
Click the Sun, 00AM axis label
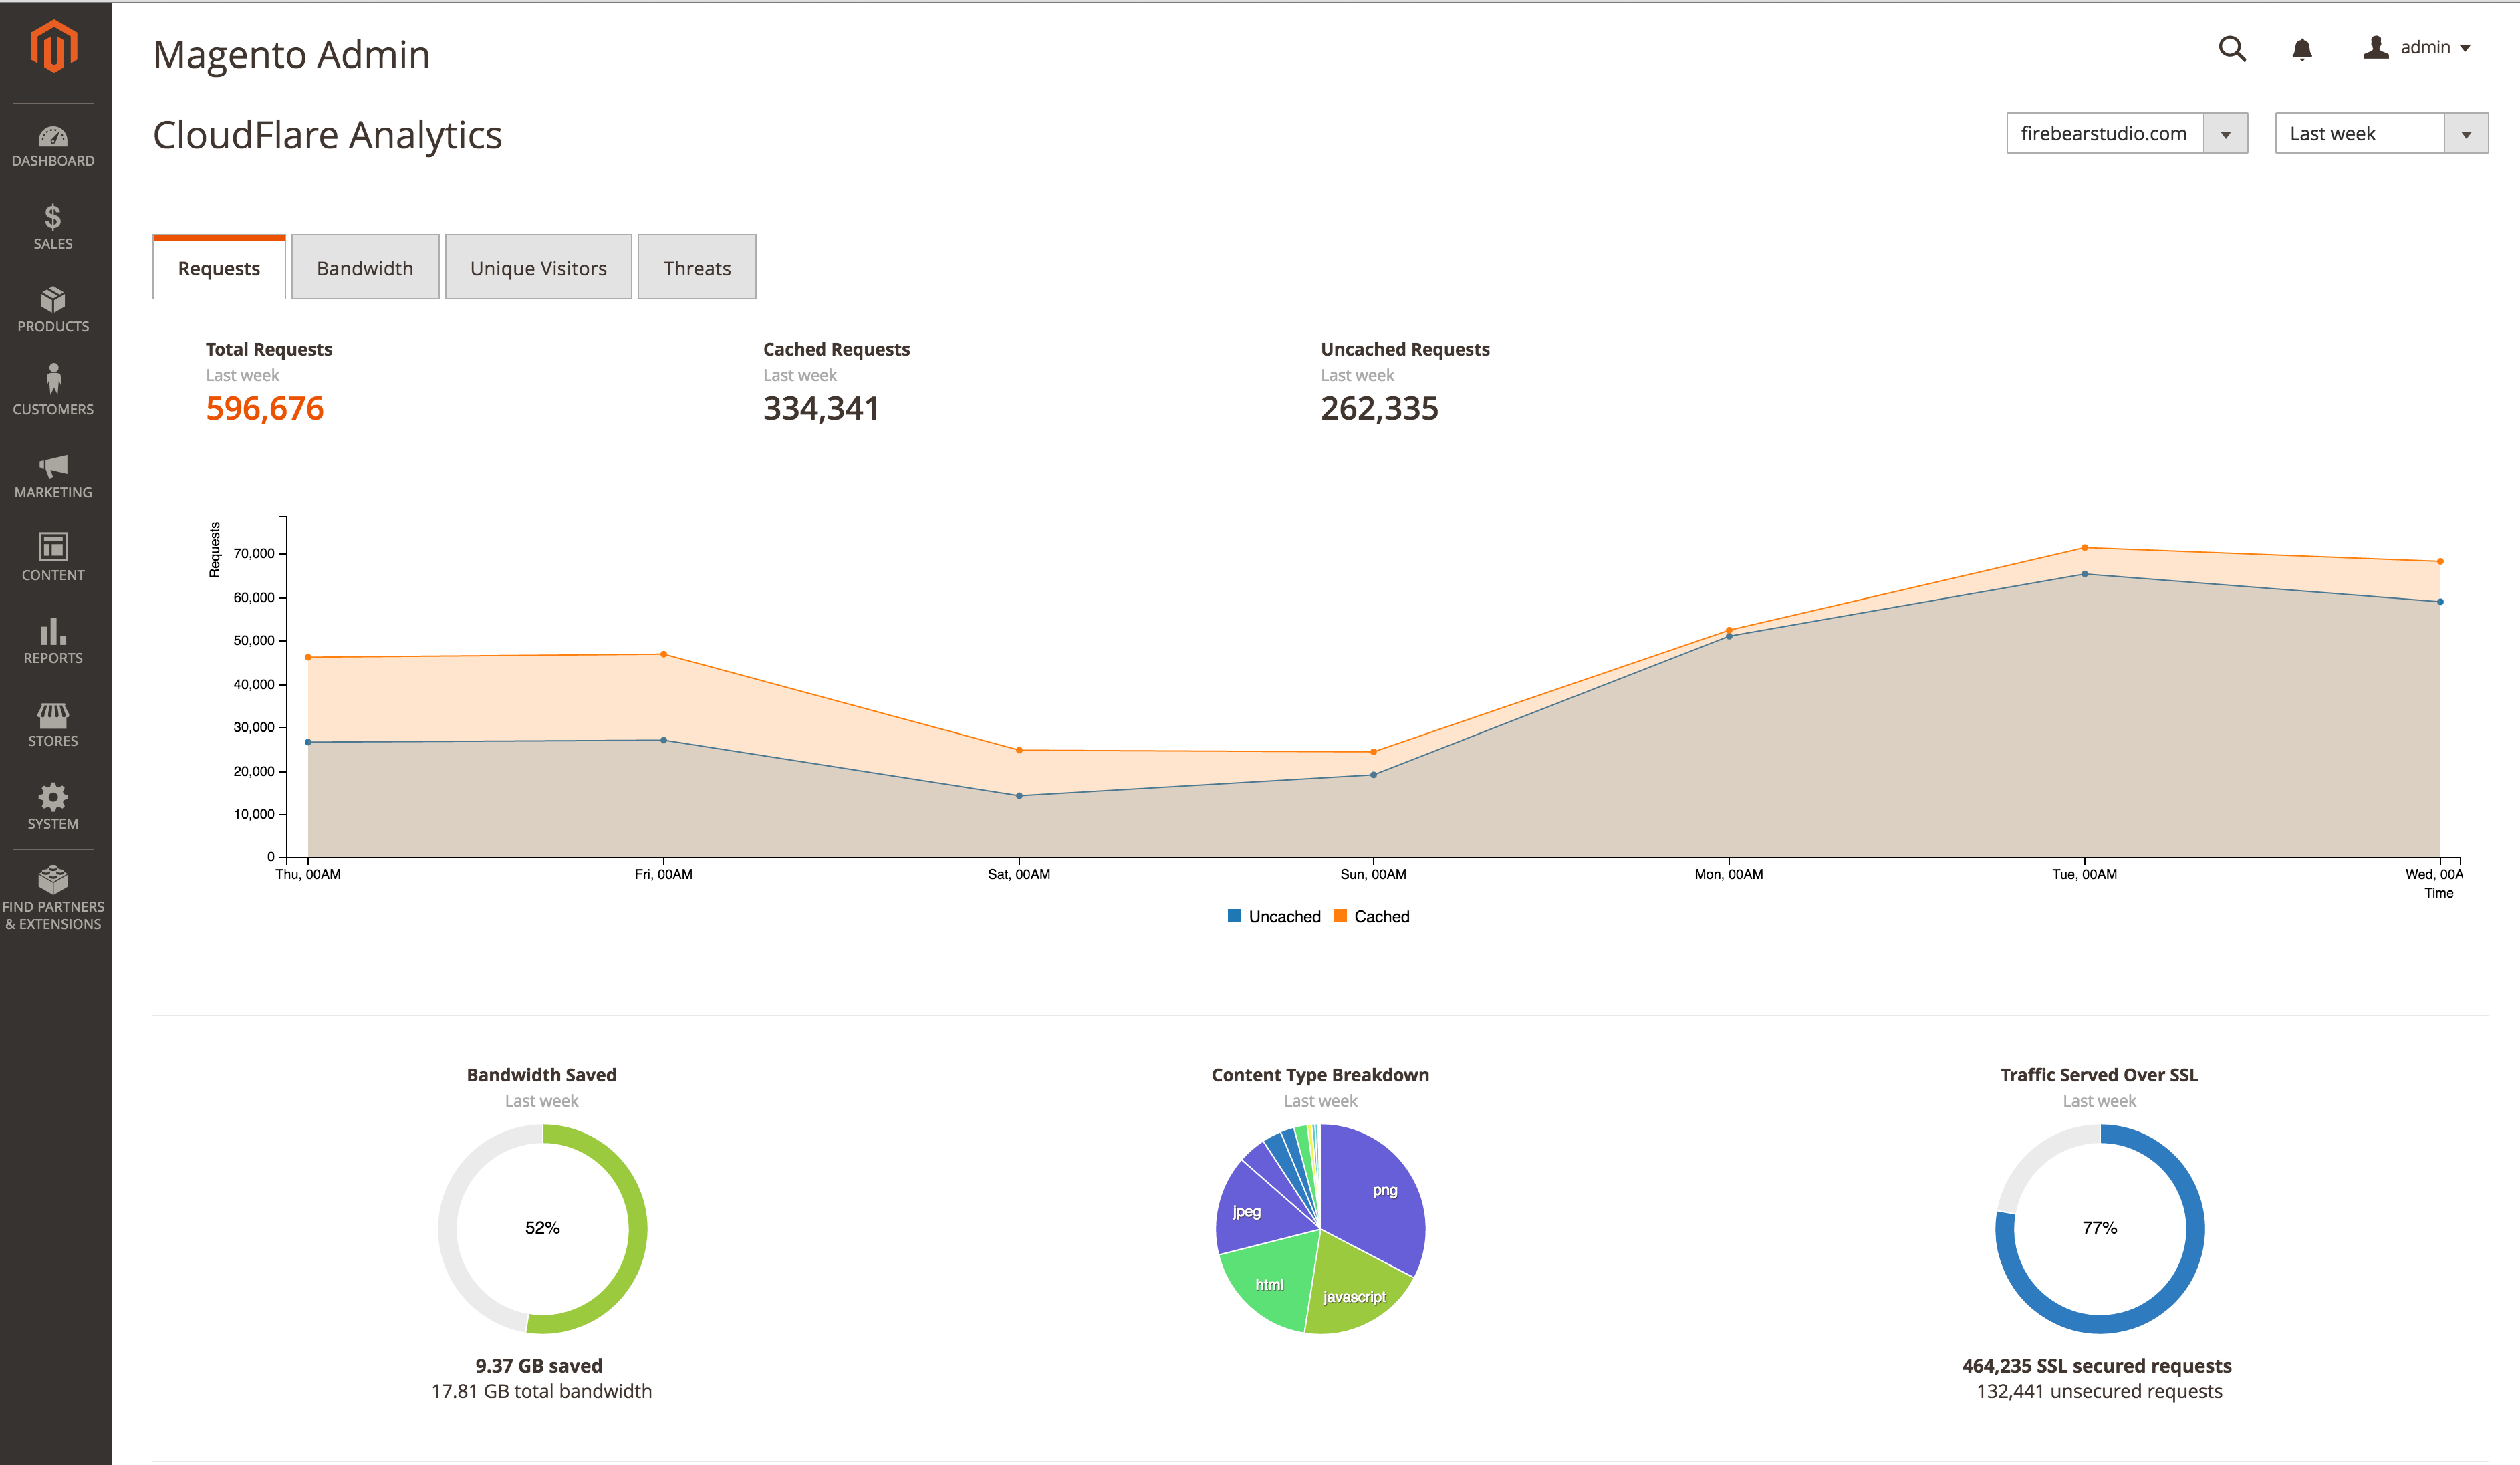[x=1373, y=875]
